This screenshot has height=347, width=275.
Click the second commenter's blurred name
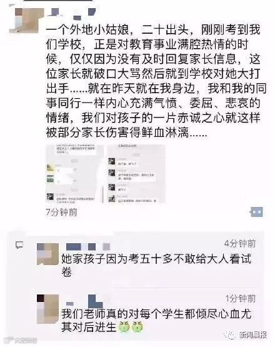tap(84, 301)
